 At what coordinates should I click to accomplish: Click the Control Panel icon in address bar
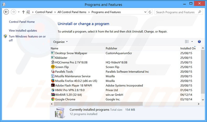[x=28, y=12]
